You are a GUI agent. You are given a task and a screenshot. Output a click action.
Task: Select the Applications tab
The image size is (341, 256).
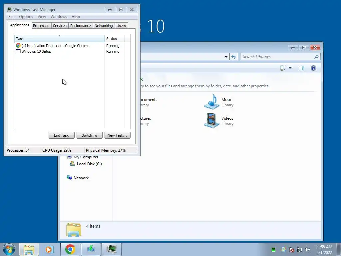pos(20,25)
